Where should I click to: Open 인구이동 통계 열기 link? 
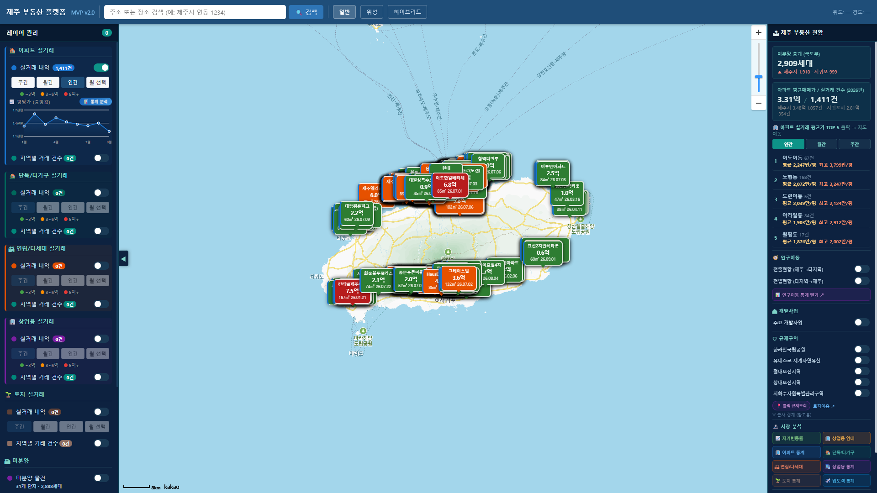coord(821,295)
